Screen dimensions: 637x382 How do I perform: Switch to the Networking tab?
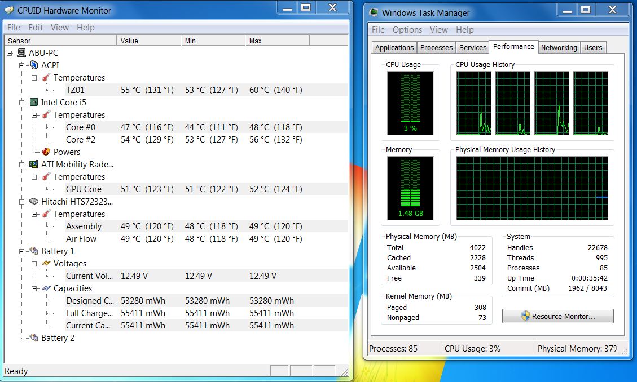pos(559,47)
